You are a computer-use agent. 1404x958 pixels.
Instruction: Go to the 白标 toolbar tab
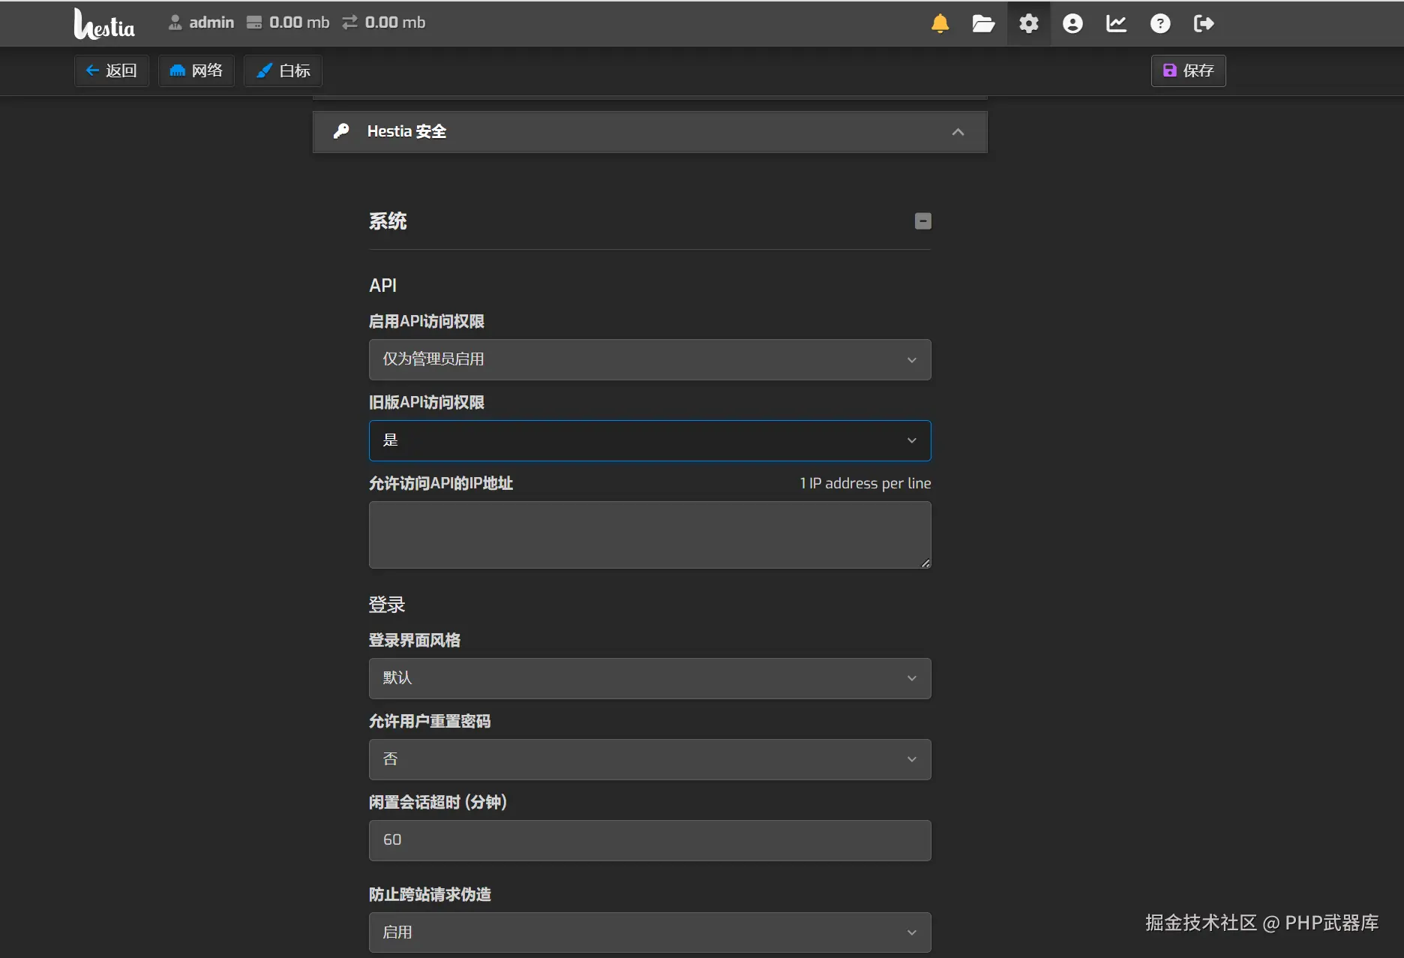(x=283, y=71)
